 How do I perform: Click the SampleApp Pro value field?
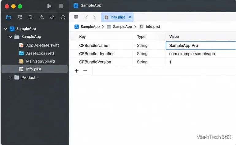click(201, 45)
